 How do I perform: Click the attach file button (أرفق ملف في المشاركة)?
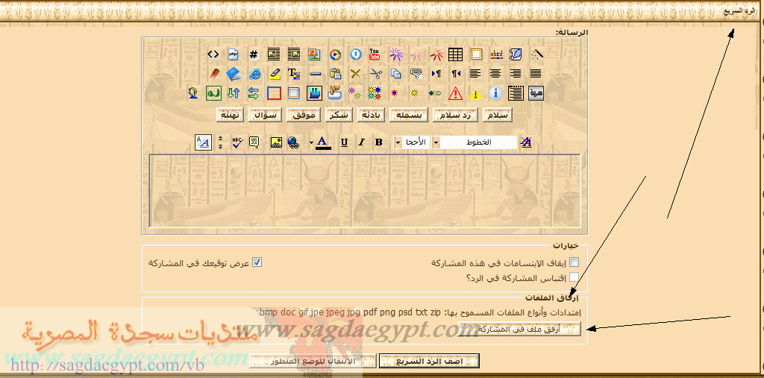(530, 330)
